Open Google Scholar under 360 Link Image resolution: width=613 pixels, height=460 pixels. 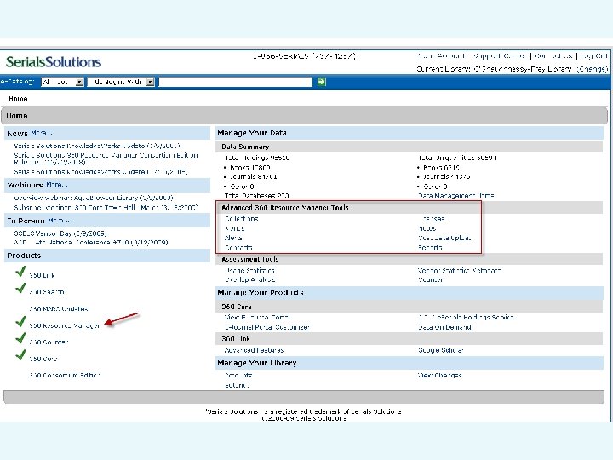(x=441, y=350)
